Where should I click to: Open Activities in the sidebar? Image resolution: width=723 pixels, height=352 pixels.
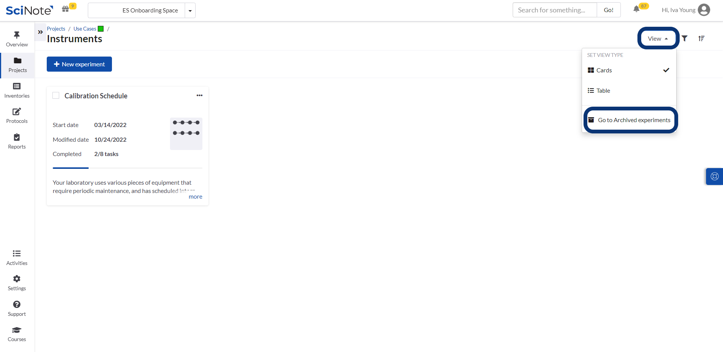pyautogui.click(x=17, y=258)
